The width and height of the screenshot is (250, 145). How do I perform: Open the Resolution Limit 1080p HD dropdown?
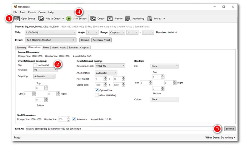tap(110, 66)
